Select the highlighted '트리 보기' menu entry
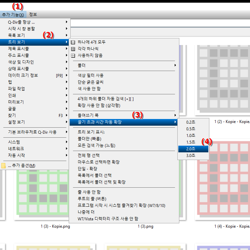250x250 pixels. click(34, 42)
